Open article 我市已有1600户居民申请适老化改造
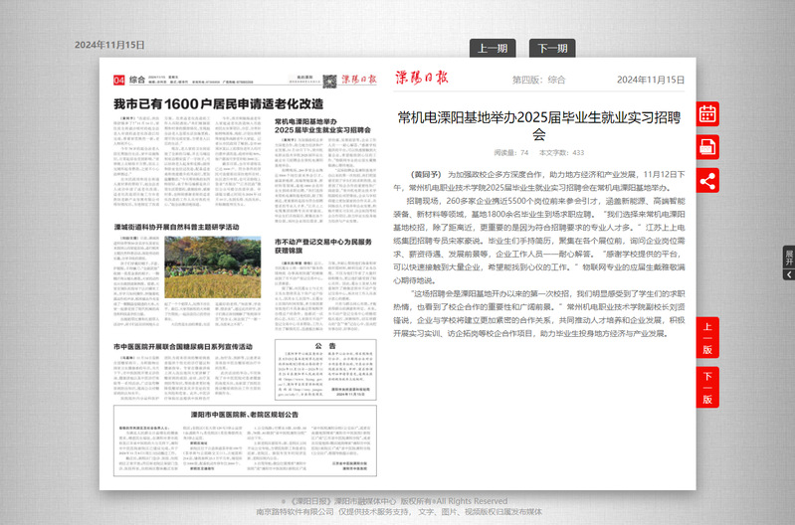The width and height of the screenshot is (795, 525). click(217, 104)
